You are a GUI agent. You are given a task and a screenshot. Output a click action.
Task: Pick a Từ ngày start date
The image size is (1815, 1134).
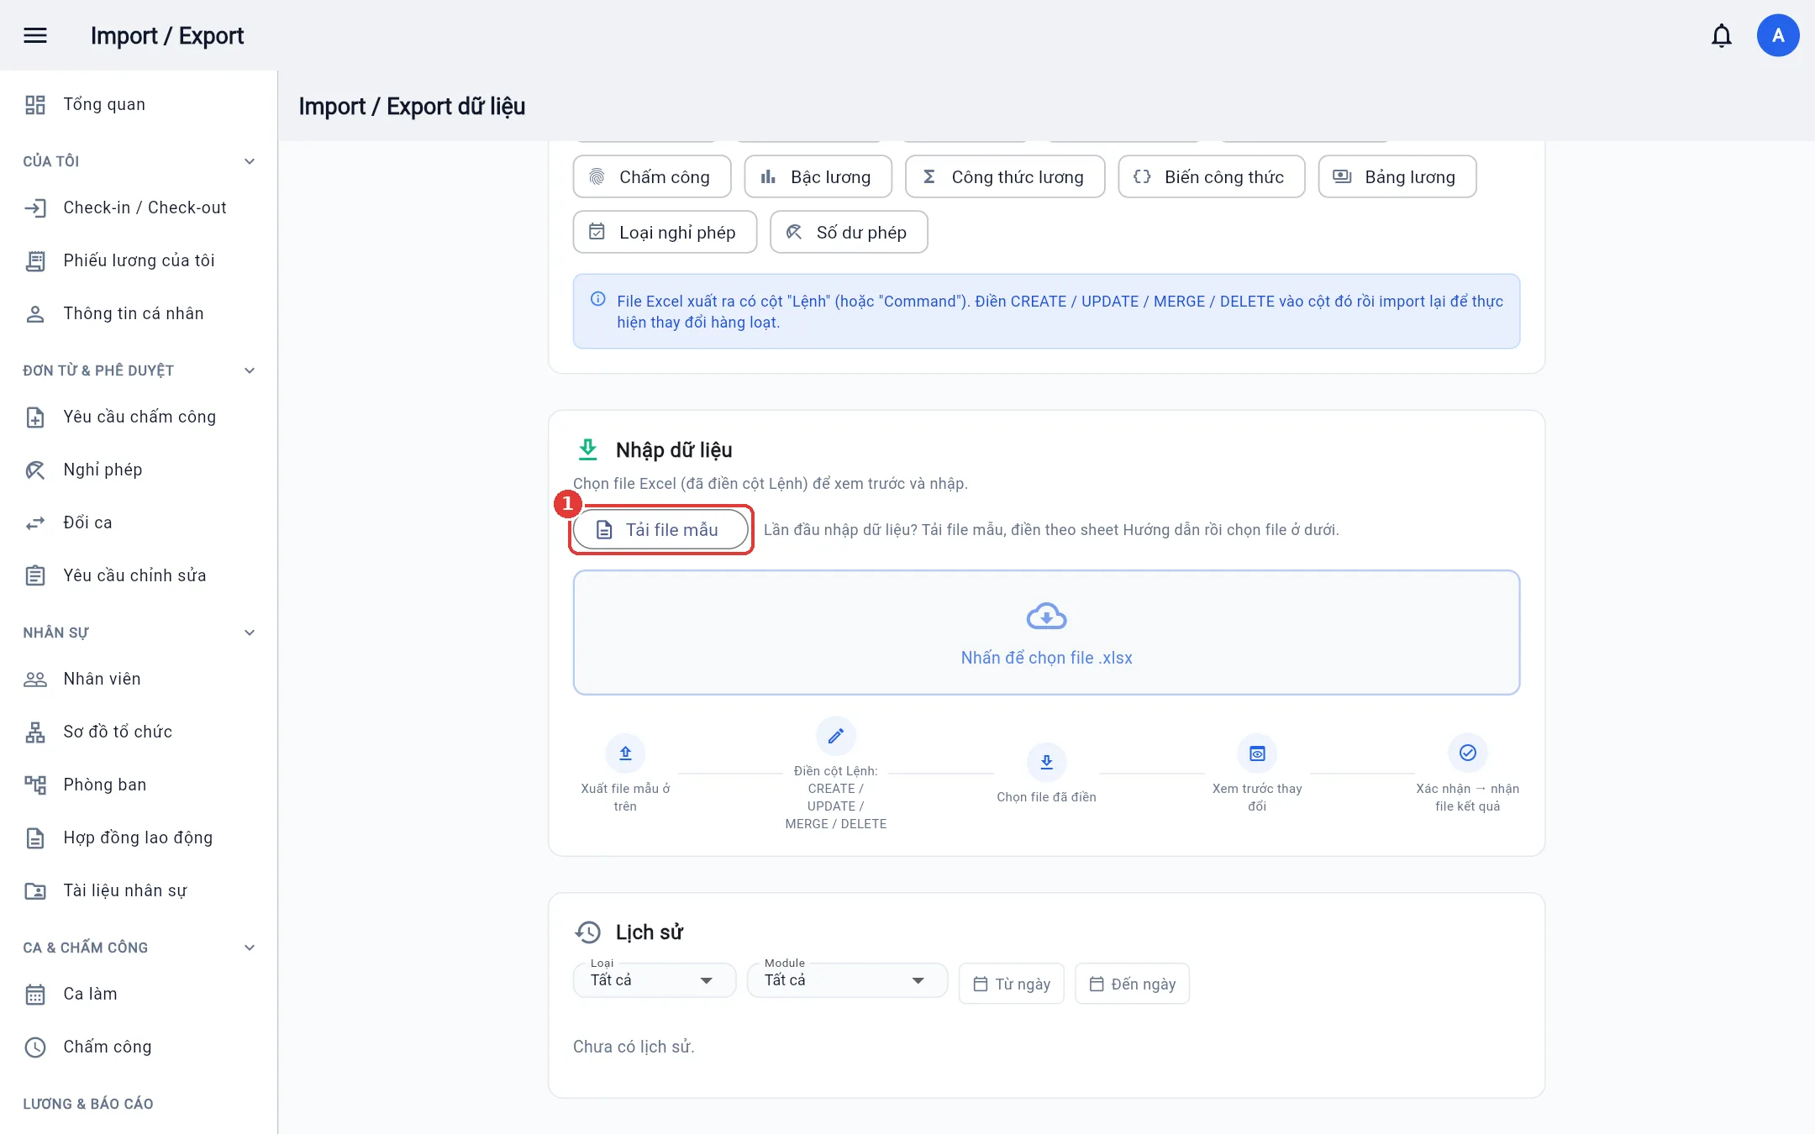(1012, 984)
